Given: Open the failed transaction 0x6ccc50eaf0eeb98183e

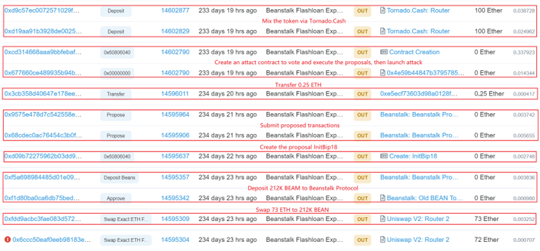Looking at the screenshot, I should [x=51, y=240].
